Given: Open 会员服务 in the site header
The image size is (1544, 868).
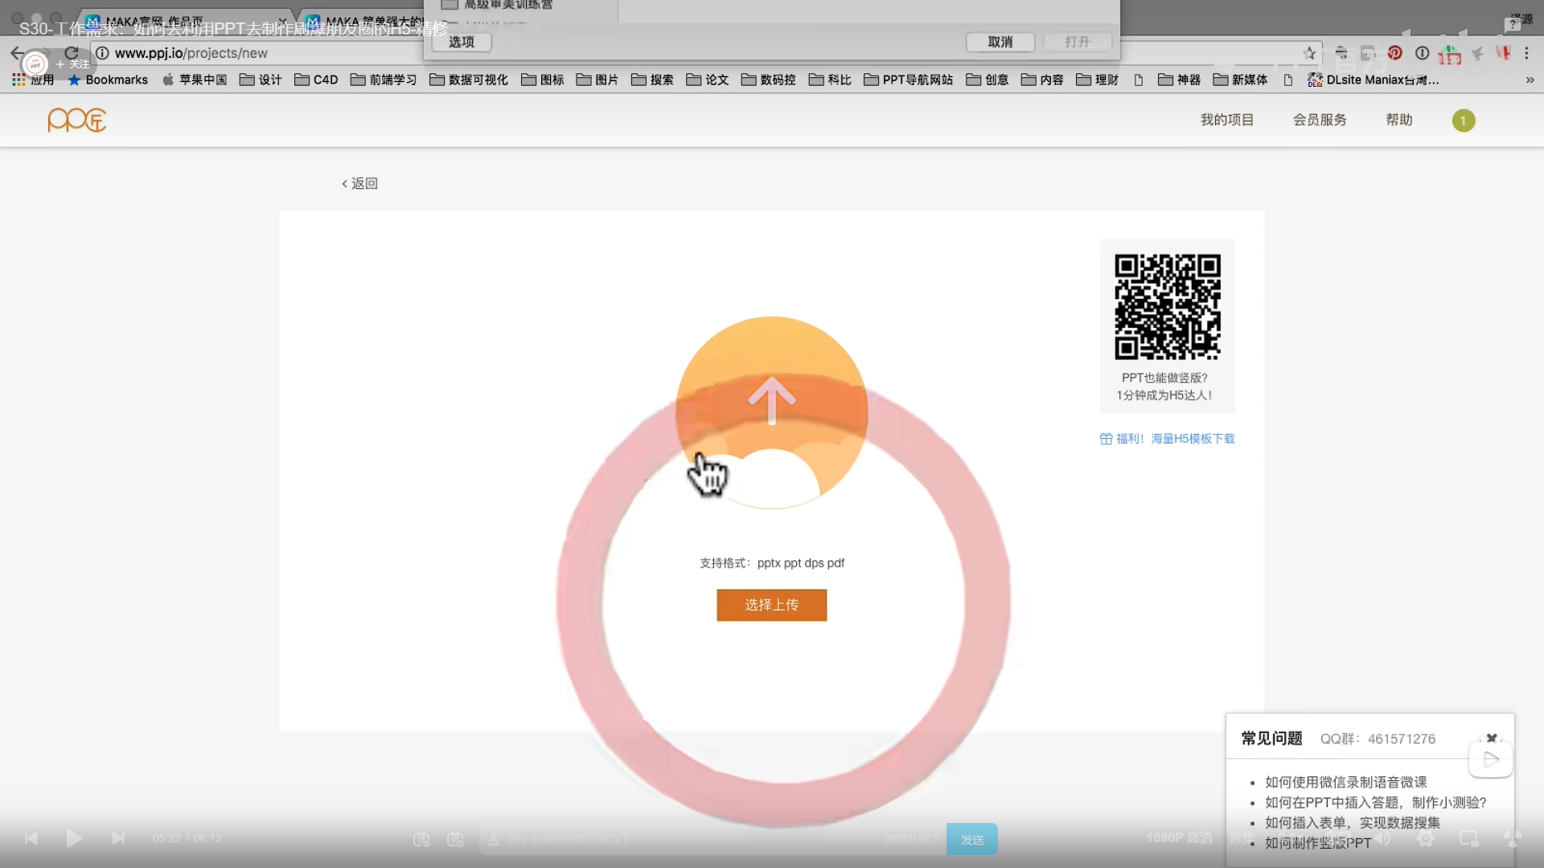Looking at the screenshot, I should point(1320,120).
